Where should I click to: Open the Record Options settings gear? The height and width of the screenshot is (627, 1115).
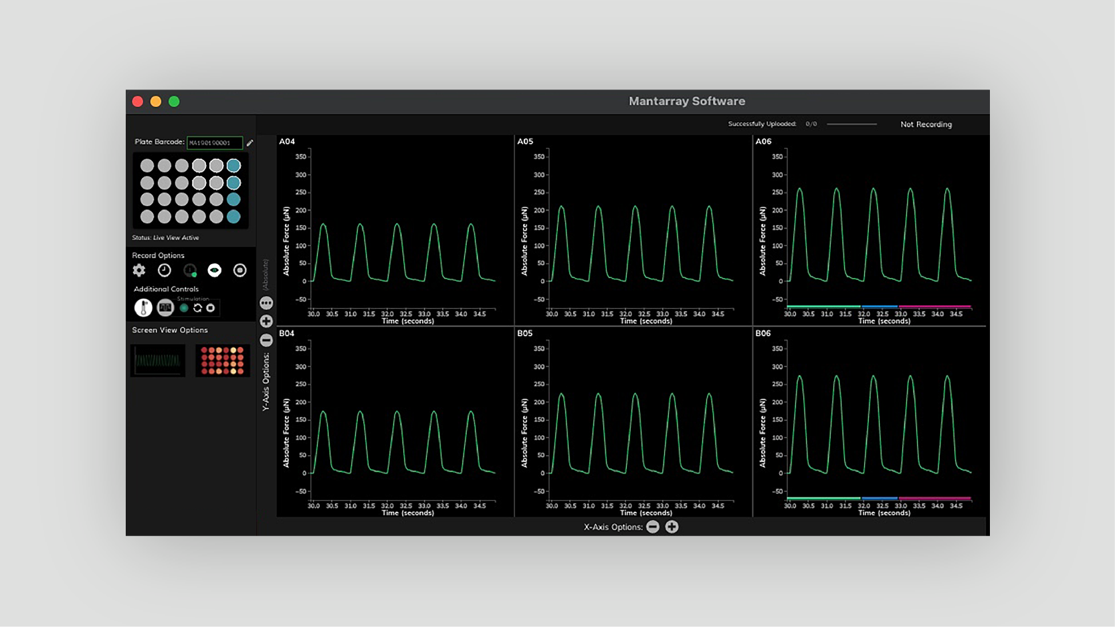click(x=139, y=270)
